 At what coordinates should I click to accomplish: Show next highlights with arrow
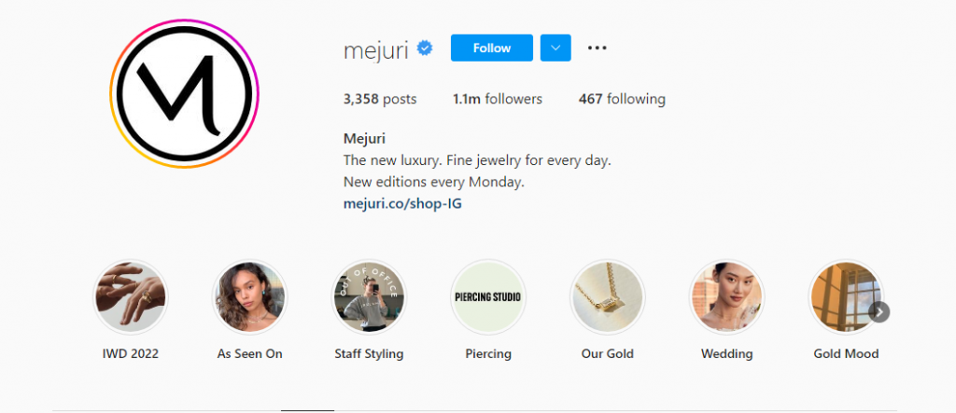[879, 312]
